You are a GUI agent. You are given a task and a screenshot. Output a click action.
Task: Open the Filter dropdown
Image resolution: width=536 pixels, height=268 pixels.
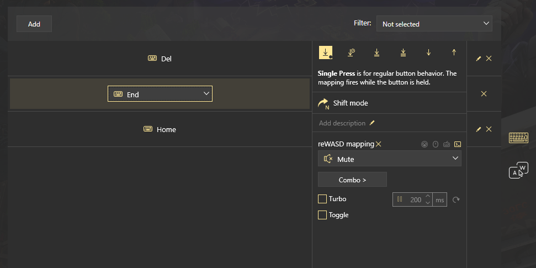click(434, 24)
